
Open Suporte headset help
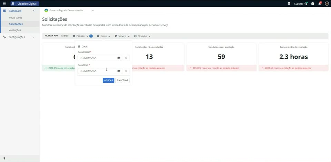(306, 3)
